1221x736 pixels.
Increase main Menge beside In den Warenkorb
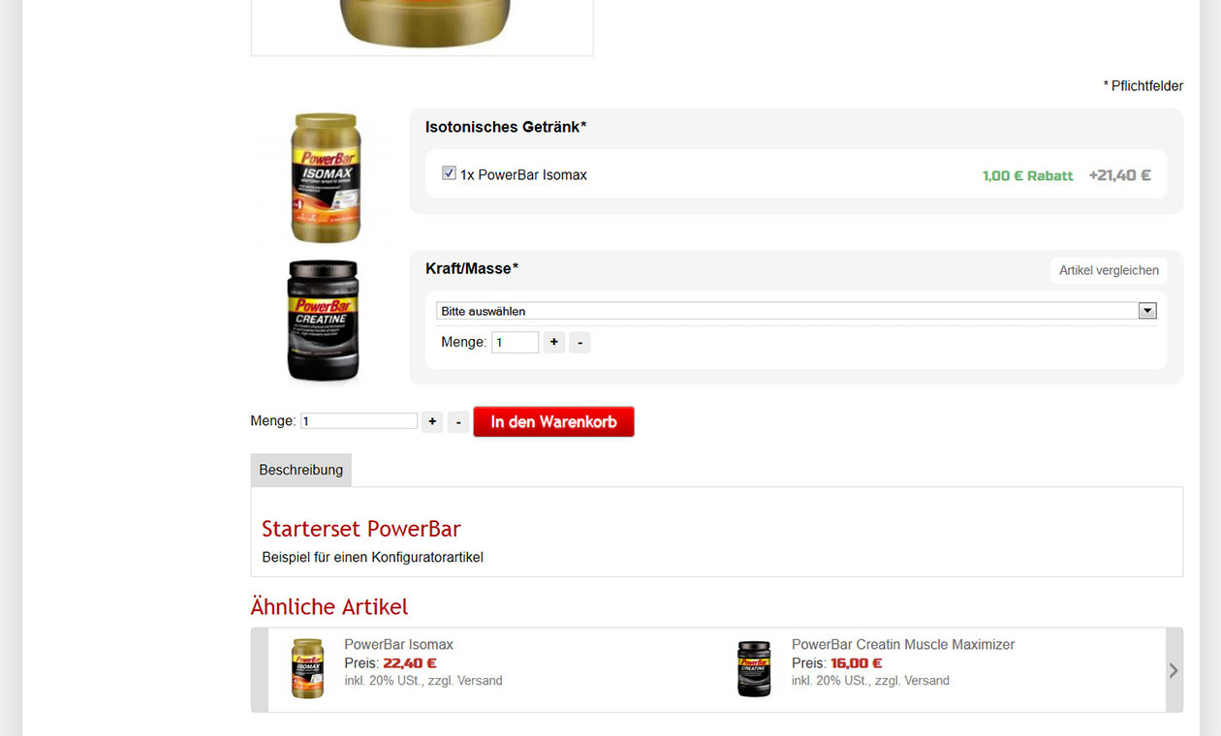click(432, 421)
